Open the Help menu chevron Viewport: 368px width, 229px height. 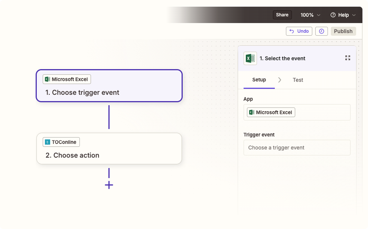point(354,15)
